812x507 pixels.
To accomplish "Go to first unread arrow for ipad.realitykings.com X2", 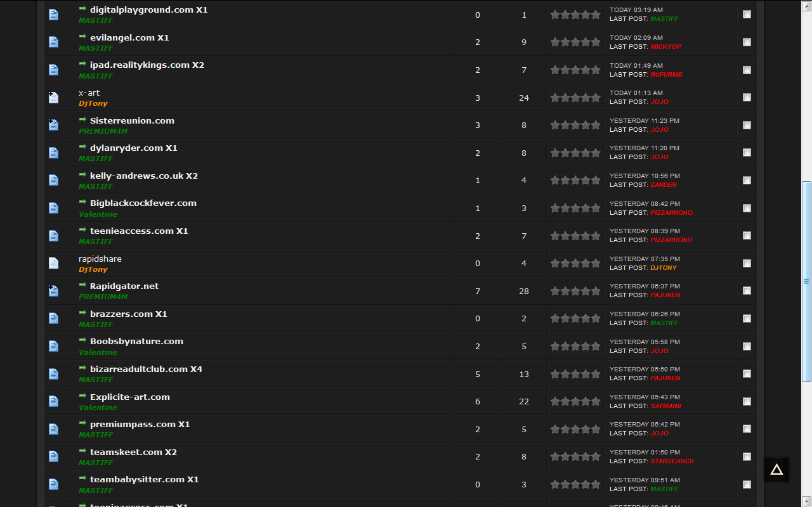I will pos(82,64).
